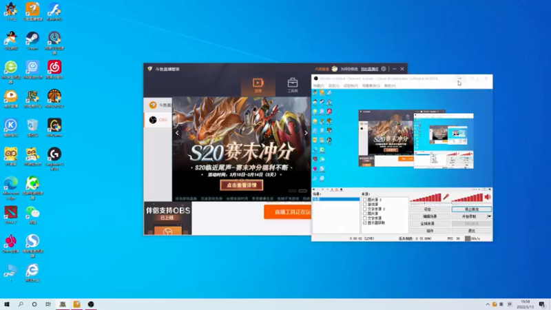Image resolution: width=551 pixels, height=310 pixels.
Task: Switch to OBS from the taskbar icon
Action: [x=91, y=304]
